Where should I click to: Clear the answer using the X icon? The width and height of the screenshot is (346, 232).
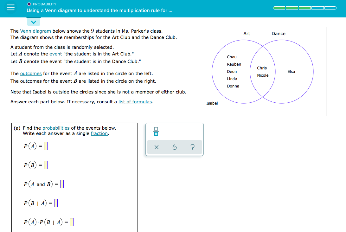(156, 147)
